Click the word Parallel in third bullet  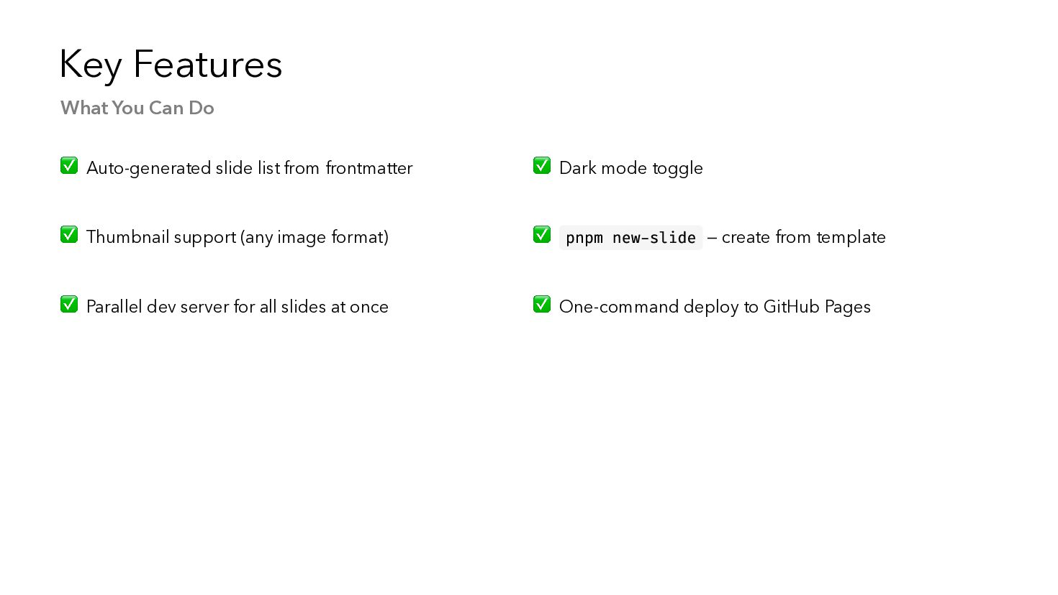coord(114,307)
